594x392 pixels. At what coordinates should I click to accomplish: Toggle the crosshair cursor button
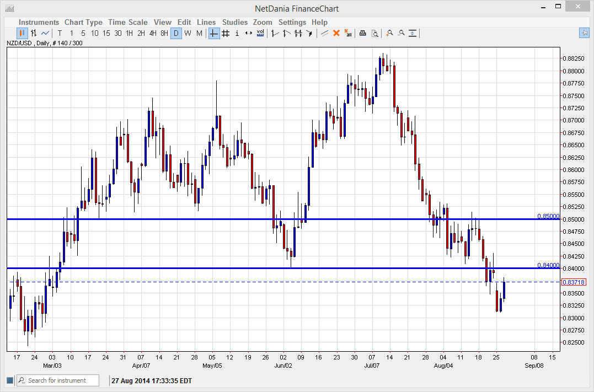(213, 33)
